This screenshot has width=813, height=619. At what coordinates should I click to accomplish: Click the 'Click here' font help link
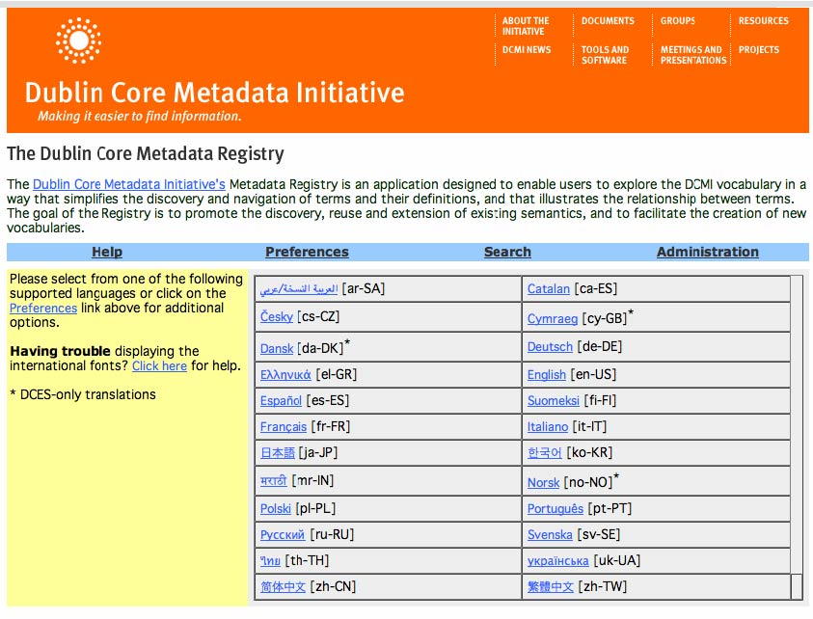159,365
